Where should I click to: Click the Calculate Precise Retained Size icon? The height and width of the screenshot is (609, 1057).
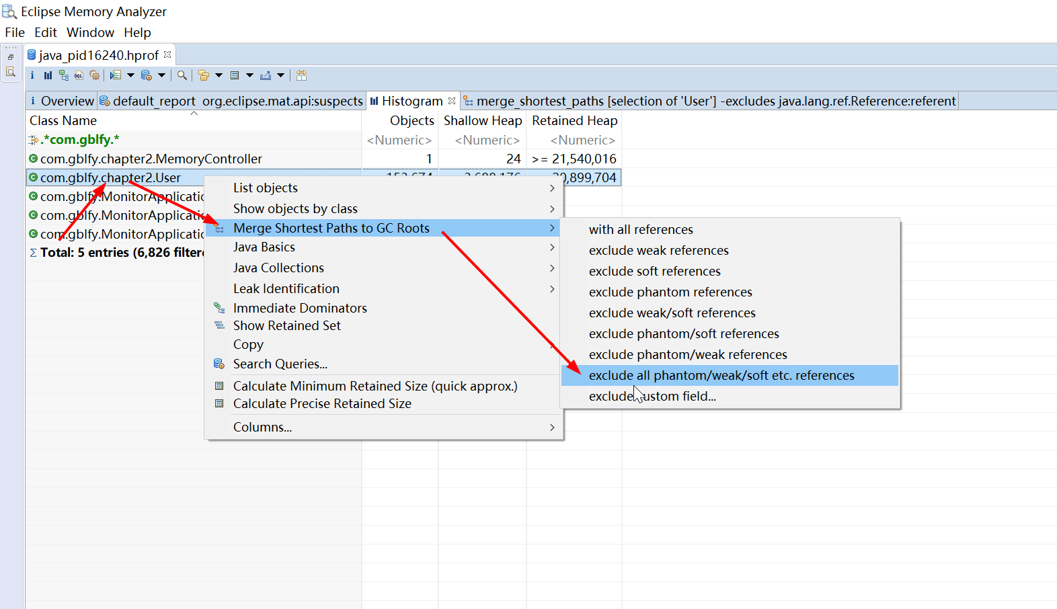tap(219, 403)
